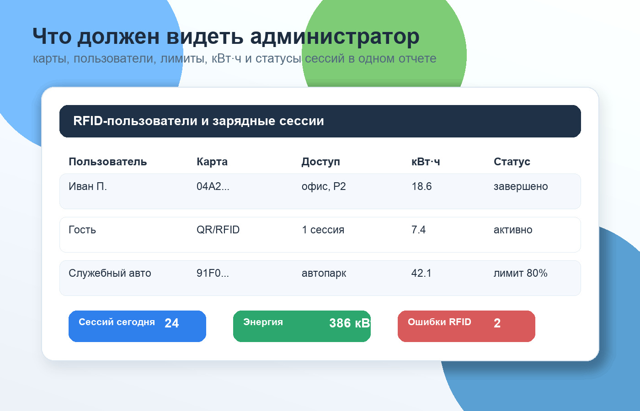Click the 'RFID-пользователи и зарядные сессии' header bar

click(x=320, y=121)
